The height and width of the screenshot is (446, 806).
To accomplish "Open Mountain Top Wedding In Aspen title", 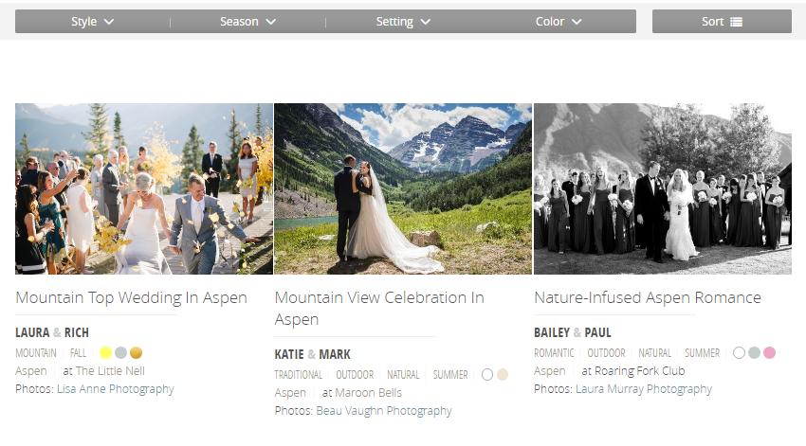I will click(131, 297).
